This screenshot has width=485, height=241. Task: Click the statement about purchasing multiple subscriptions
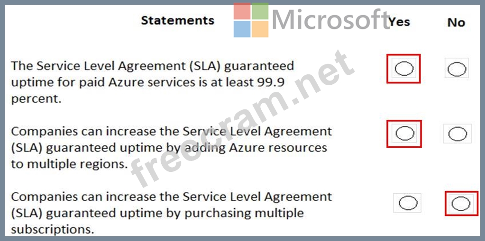[x=171, y=213]
